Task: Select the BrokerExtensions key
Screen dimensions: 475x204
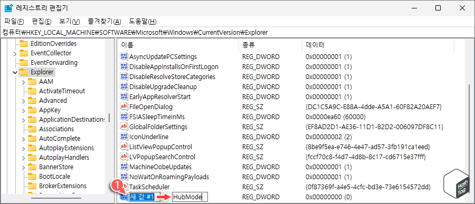Action: point(63,186)
